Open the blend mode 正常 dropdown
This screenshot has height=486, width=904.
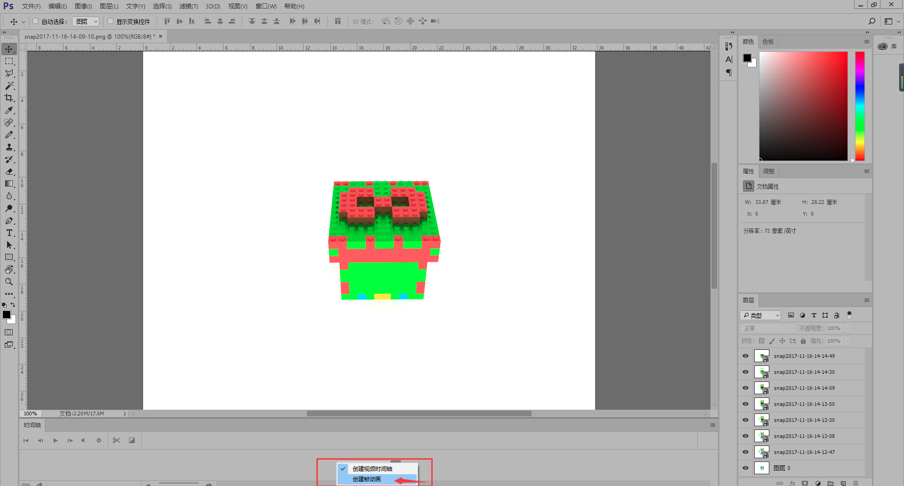coord(767,328)
